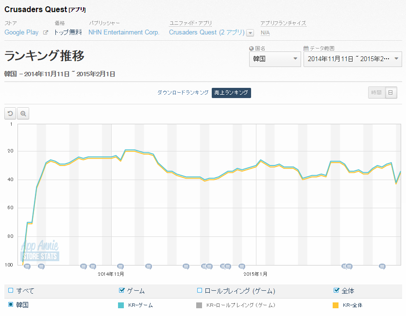Check the すべて checkbox

pos(11,290)
